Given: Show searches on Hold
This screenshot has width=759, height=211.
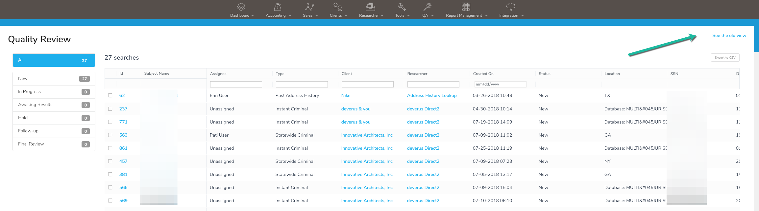Looking at the screenshot, I should (54, 118).
